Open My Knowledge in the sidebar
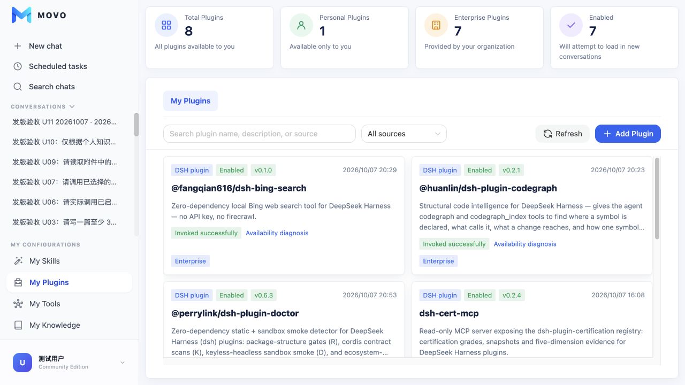The height and width of the screenshot is (385, 685). pos(69,325)
